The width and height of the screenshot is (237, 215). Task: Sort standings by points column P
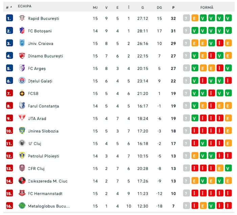173,7
